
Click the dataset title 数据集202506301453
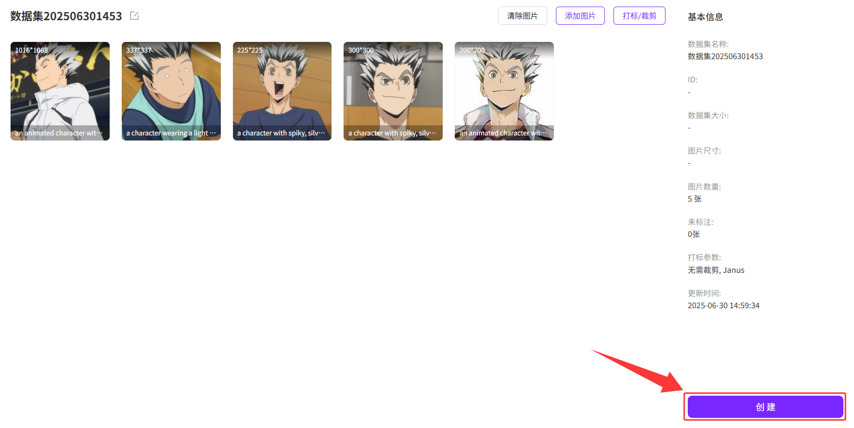point(66,16)
